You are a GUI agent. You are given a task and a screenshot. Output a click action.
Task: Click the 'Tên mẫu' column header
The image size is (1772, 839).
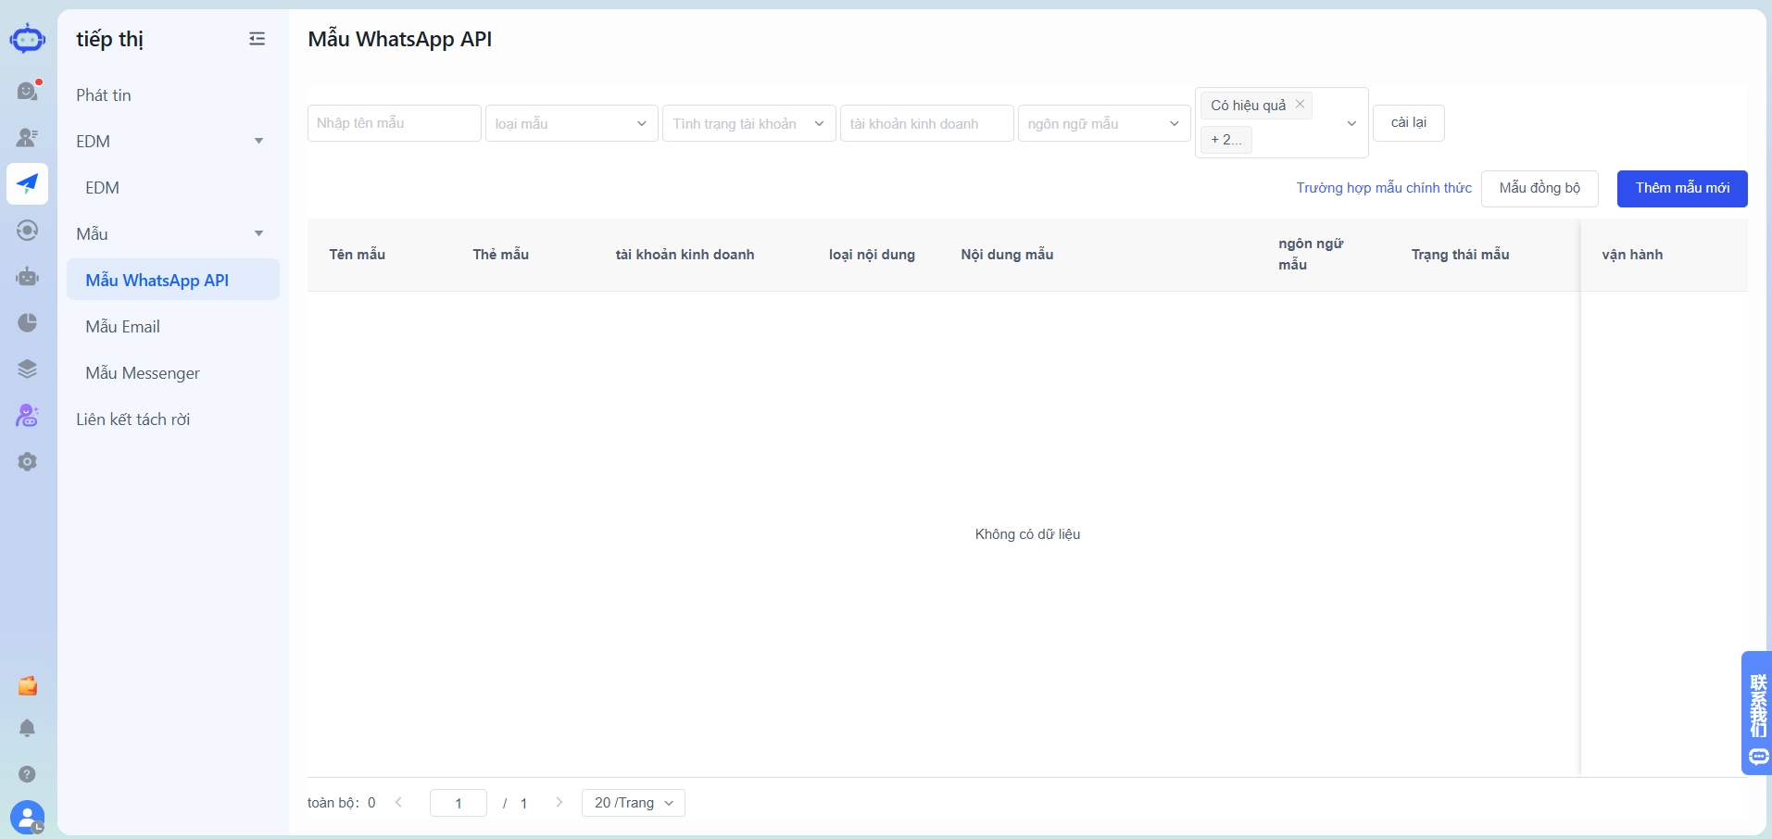pos(358,255)
